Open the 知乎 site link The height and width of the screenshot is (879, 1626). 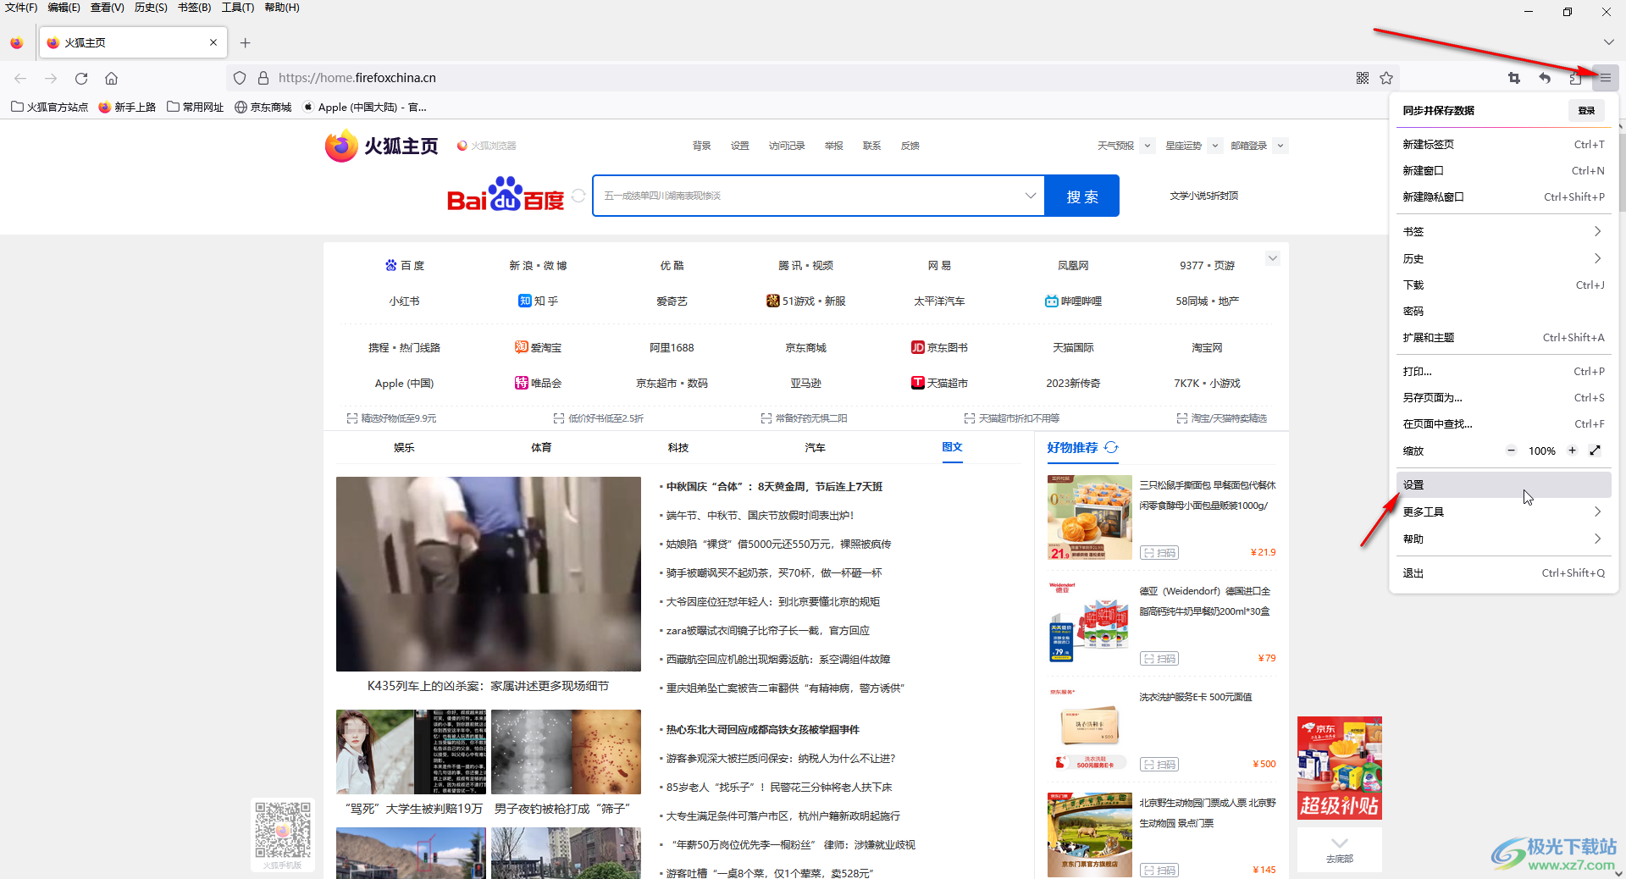click(538, 301)
